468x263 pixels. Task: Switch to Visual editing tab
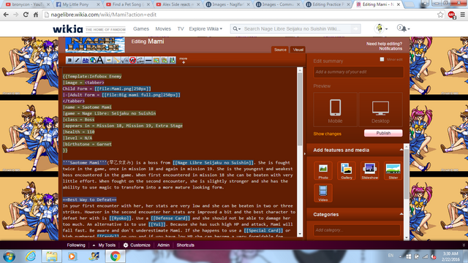point(298,50)
